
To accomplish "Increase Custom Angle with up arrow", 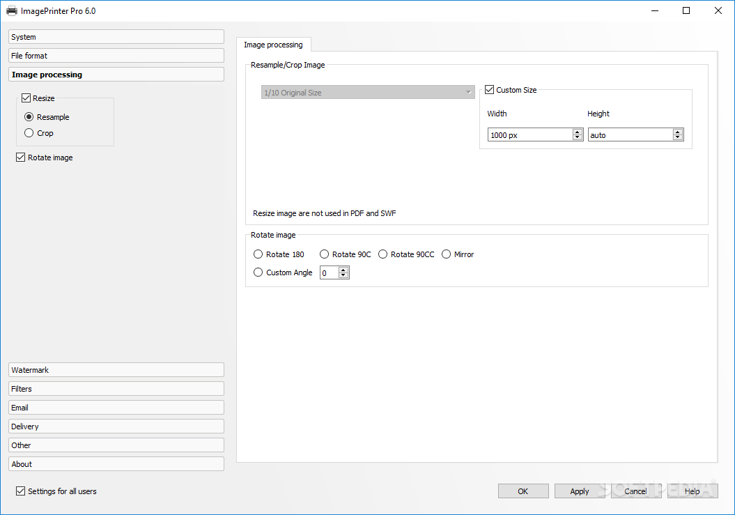I will click(343, 270).
